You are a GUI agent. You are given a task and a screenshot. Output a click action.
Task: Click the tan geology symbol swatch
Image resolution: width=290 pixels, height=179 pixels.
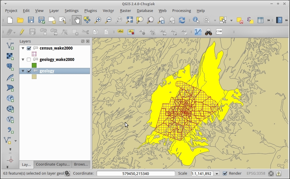(34, 77)
